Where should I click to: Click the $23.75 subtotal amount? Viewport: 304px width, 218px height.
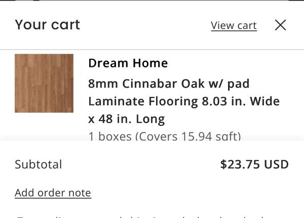pos(241,164)
